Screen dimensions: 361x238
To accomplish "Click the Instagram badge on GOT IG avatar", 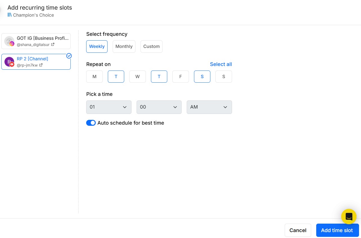I will point(12,44).
